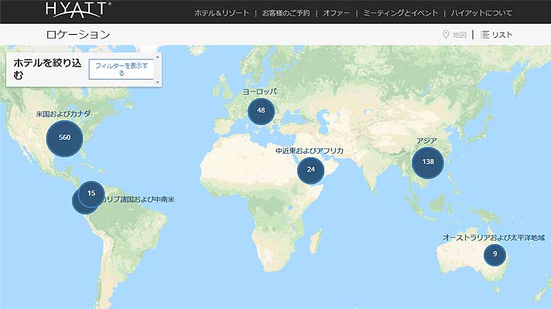Image resolution: width=551 pixels, height=309 pixels.
Task: Click the filter panel's up scroll arrow
Action: (157, 57)
